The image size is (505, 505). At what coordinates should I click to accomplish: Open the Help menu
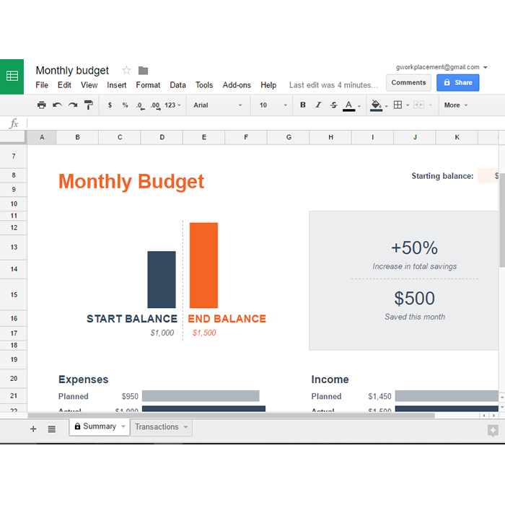(x=268, y=85)
